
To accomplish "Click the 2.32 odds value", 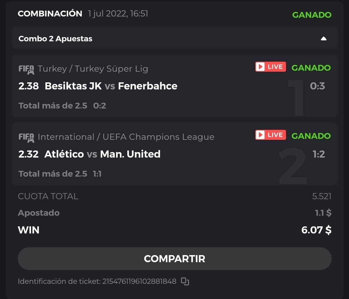I will coord(28,154).
